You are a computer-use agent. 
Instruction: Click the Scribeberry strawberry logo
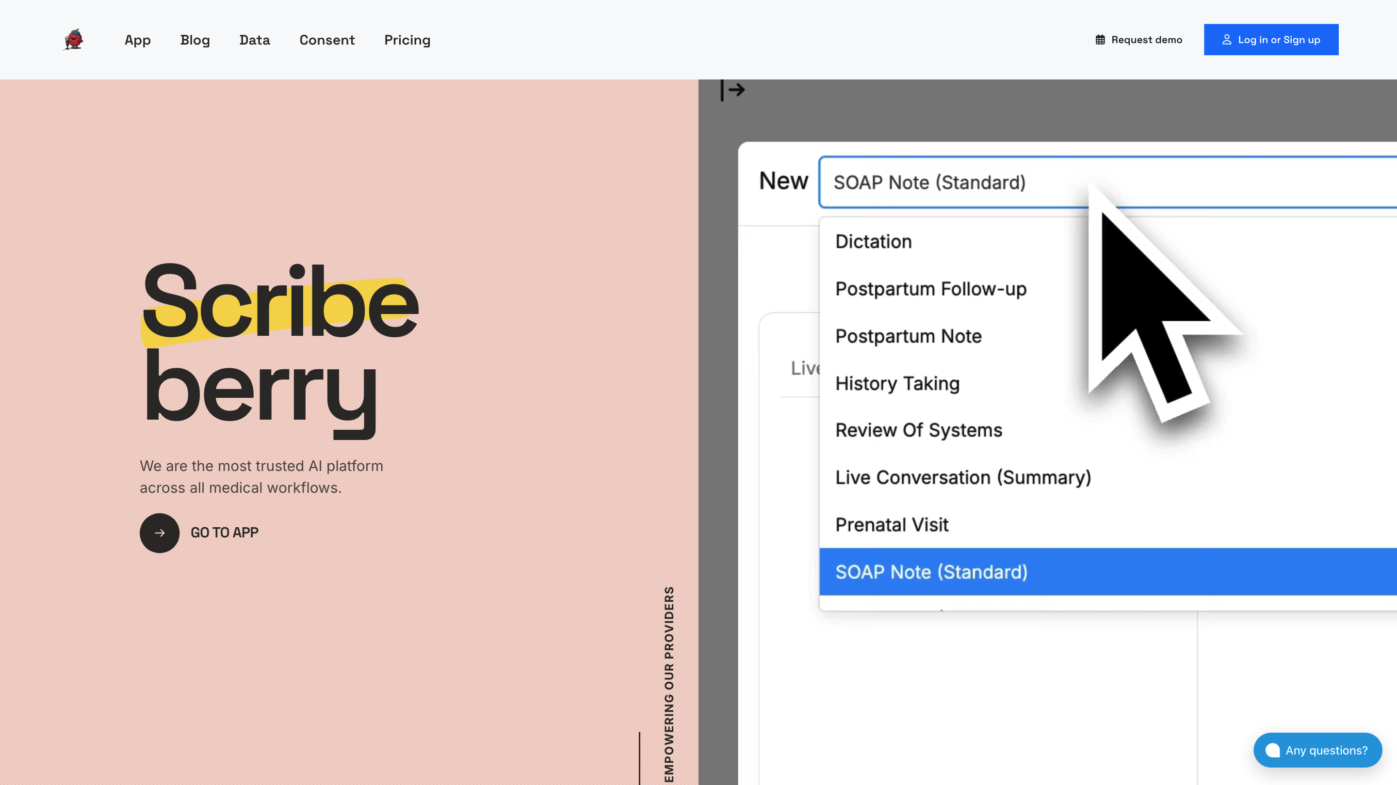[73, 39]
